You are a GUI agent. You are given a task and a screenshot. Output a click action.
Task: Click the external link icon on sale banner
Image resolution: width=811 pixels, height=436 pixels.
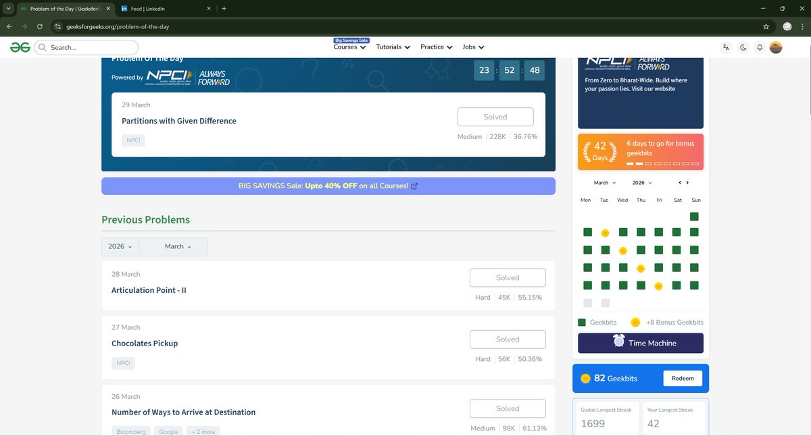click(414, 186)
